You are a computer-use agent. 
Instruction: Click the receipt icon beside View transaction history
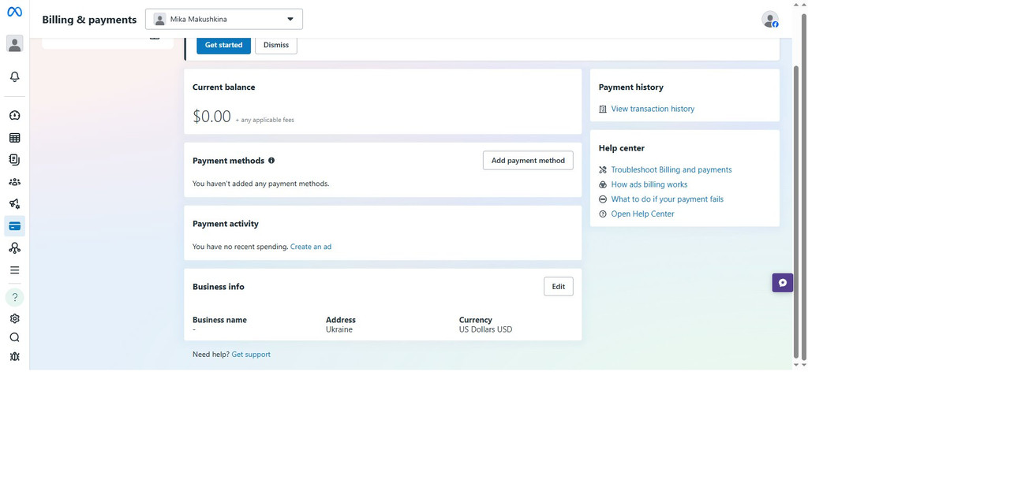coord(603,110)
